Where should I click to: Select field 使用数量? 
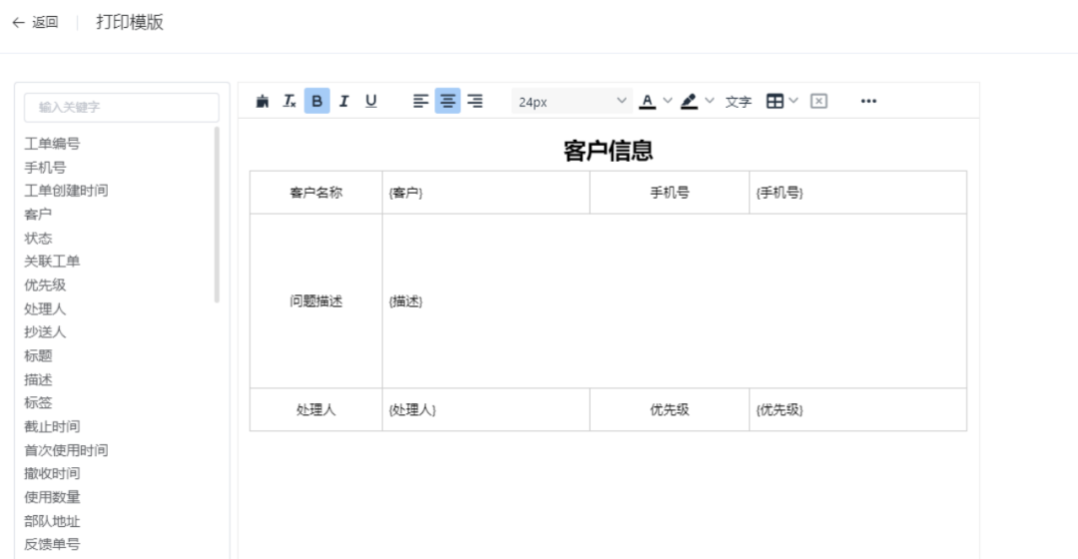(52, 497)
